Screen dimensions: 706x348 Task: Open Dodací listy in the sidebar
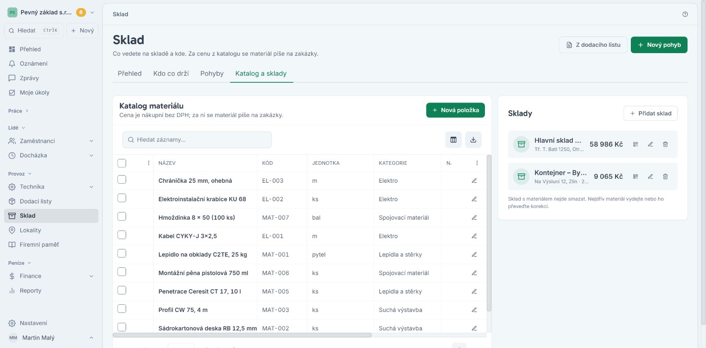[x=51, y=201]
